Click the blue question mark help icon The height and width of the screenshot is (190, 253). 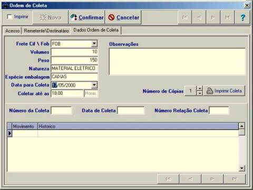242,17
